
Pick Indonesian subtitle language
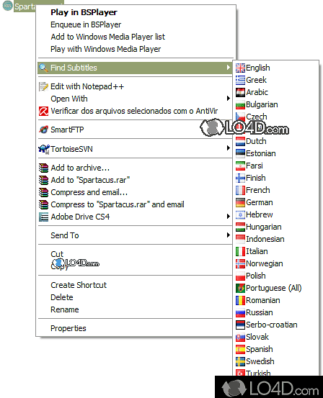pyautogui.click(x=265, y=239)
